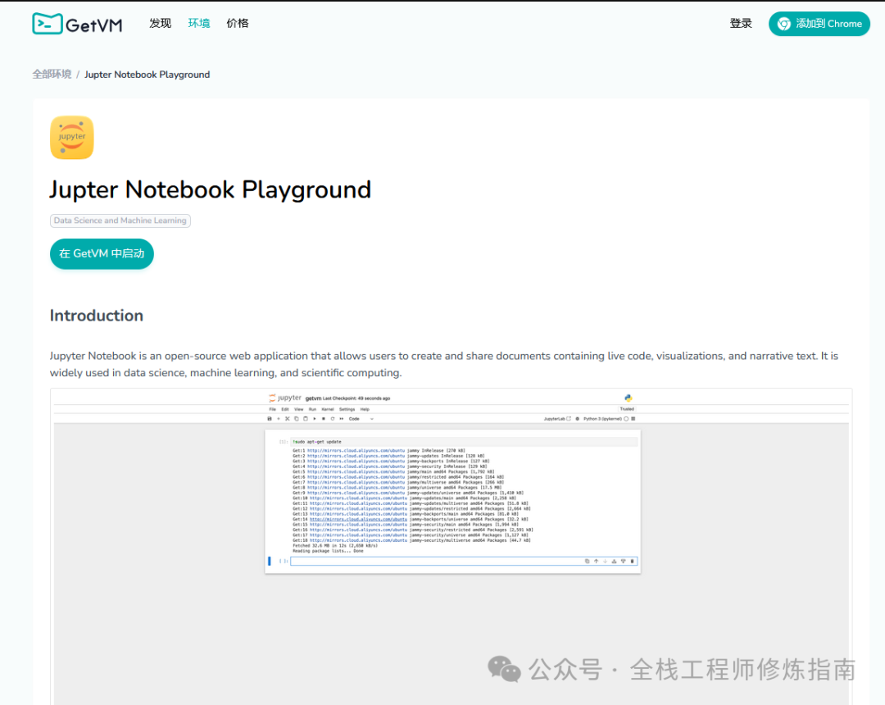Click the Jupter Notebook Playground page heading
The width and height of the screenshot is (885, 705).
tap(210, 189)
